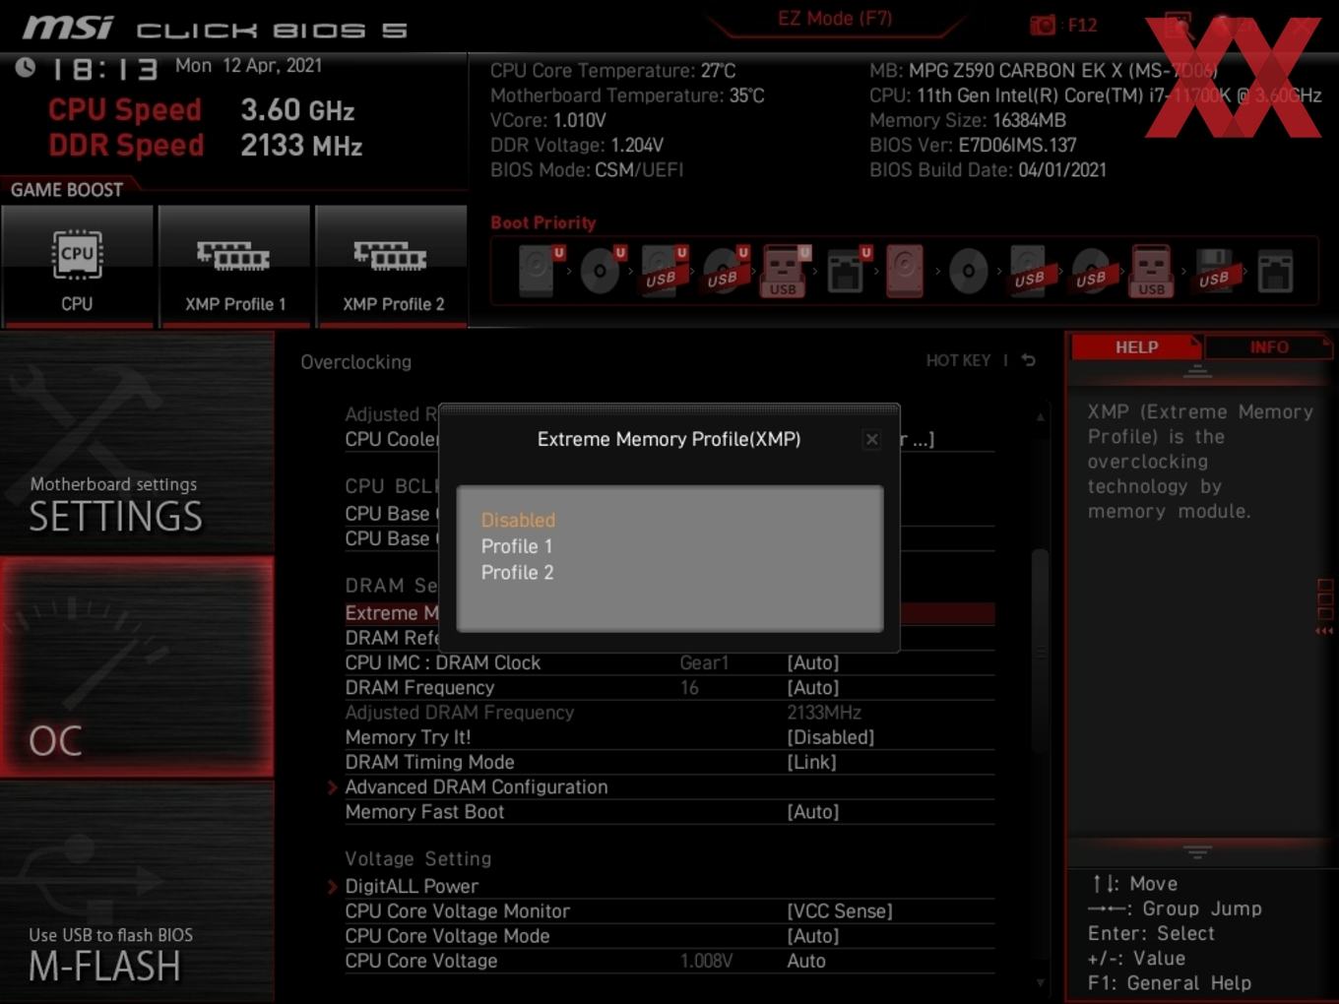Select the UEFI CD/DVD boot device icon
The height and width of the screenshot is (1004, 1339).
coord(600,271)
